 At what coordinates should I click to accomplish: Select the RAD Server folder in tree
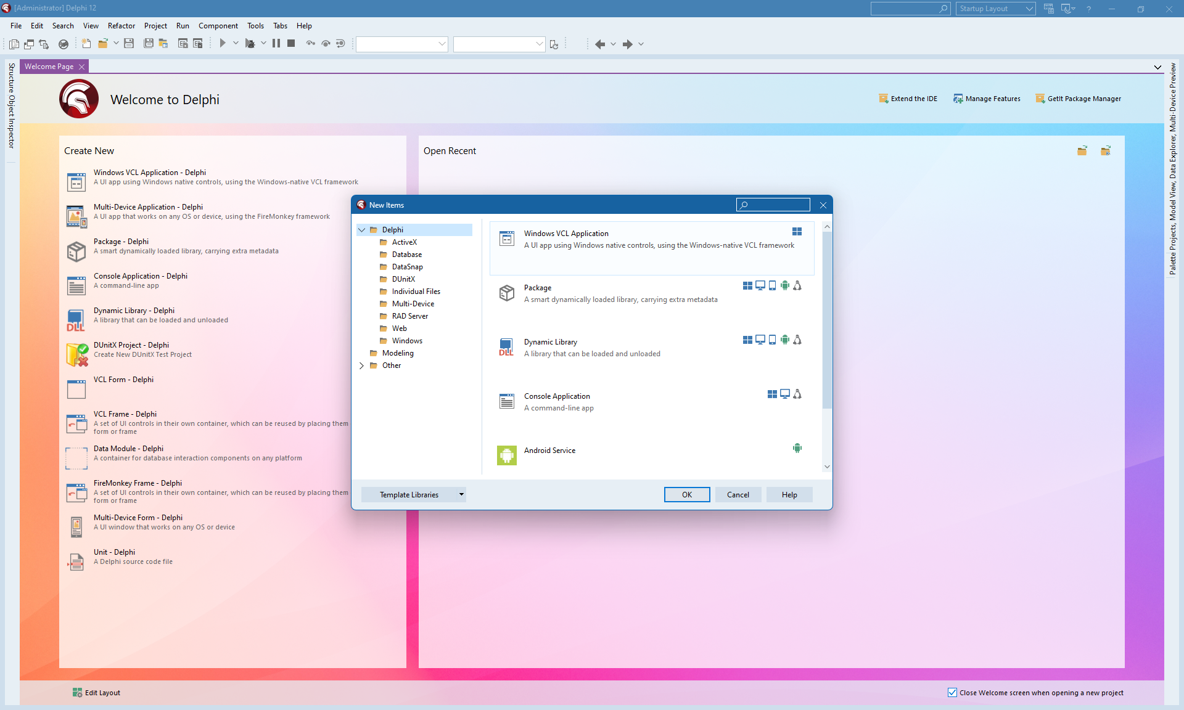[410, 316]
